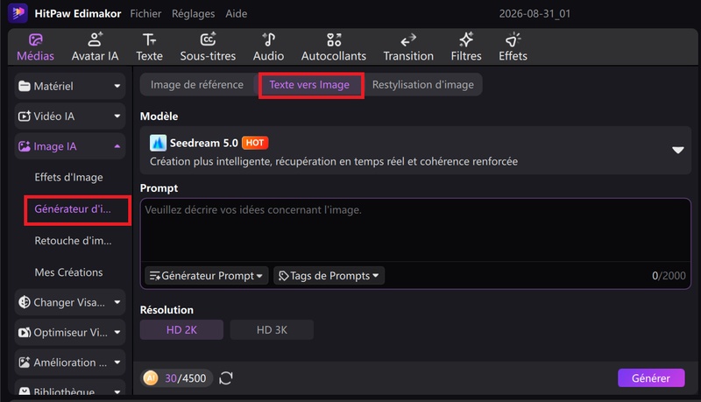The height and width of the screenshot is (402, 701).
Task: Open the Effets panel
Action: pyautogui.click(x=513, y=47)
